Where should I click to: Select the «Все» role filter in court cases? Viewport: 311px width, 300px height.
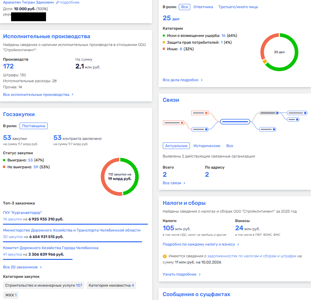coord(185,7)
